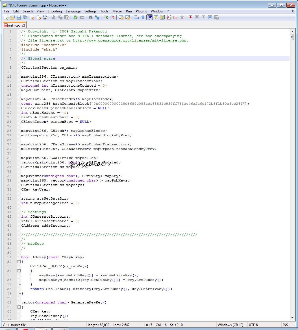Image resolution: width=298 pixels, height=330 pixels.
Task: Open the Encoding menu
Action: click(55, 11)
